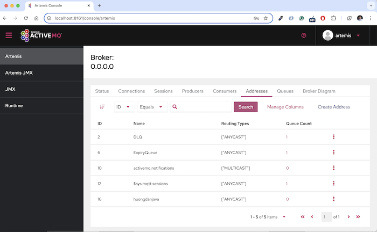Select JMX in the sidebar
Image resolution: width=377 pixels, height=232 pixels.
tap(41, 89)
